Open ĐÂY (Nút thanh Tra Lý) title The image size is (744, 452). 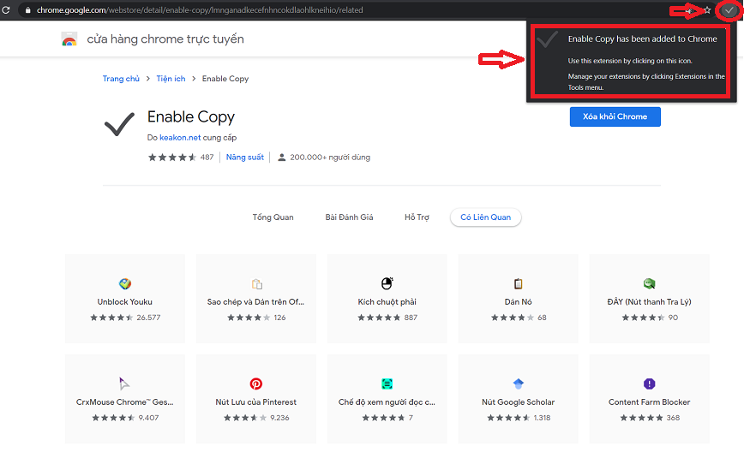coord(649,302)
